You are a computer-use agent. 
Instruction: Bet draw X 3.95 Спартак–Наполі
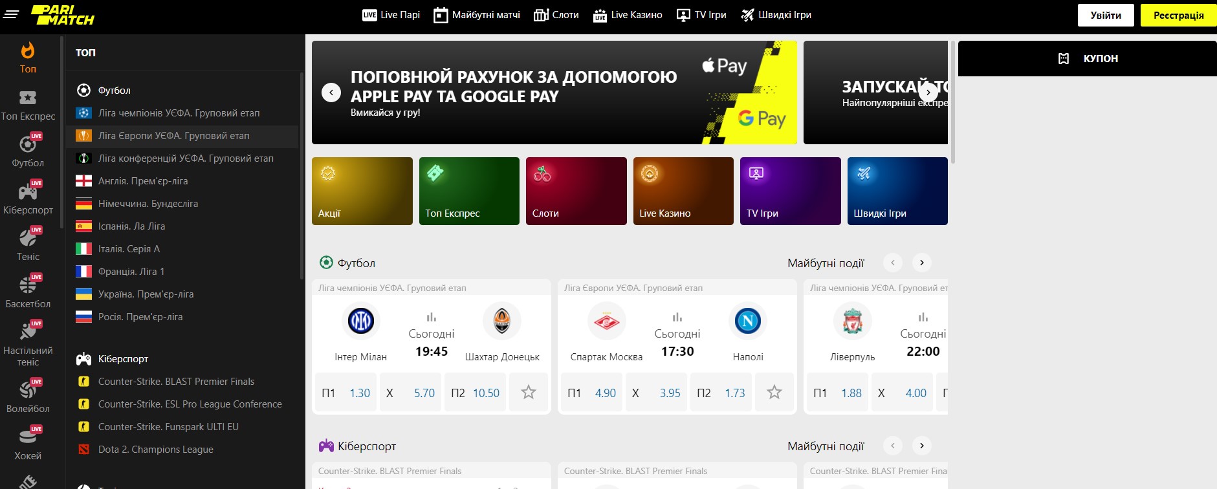coord(656,393)
